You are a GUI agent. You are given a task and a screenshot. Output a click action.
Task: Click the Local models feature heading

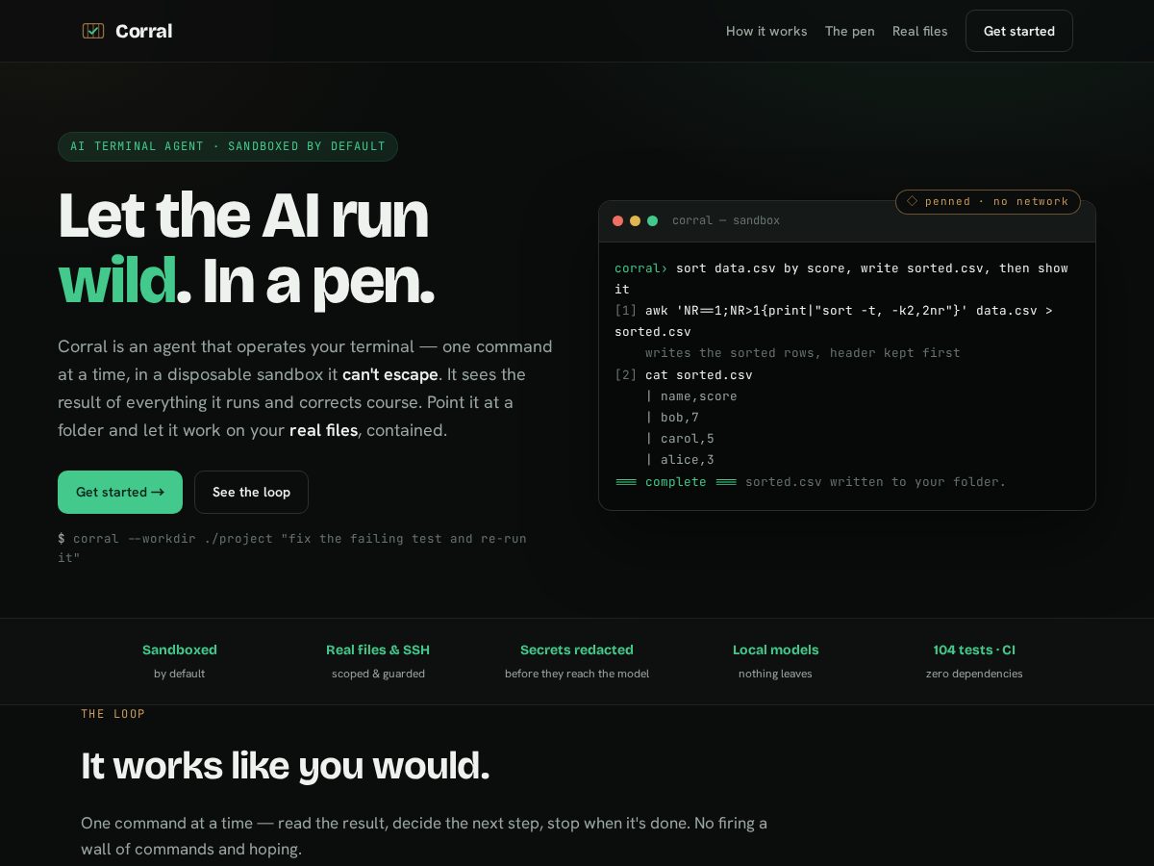(x=776, y=649)
